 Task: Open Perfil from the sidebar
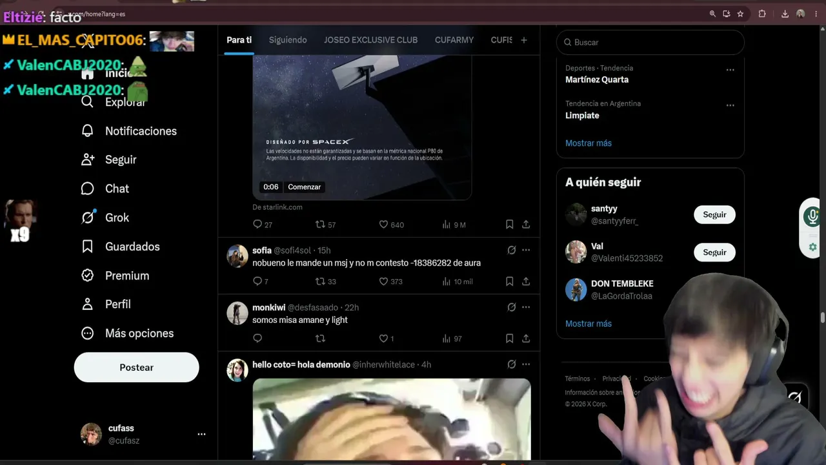point(106,304)
